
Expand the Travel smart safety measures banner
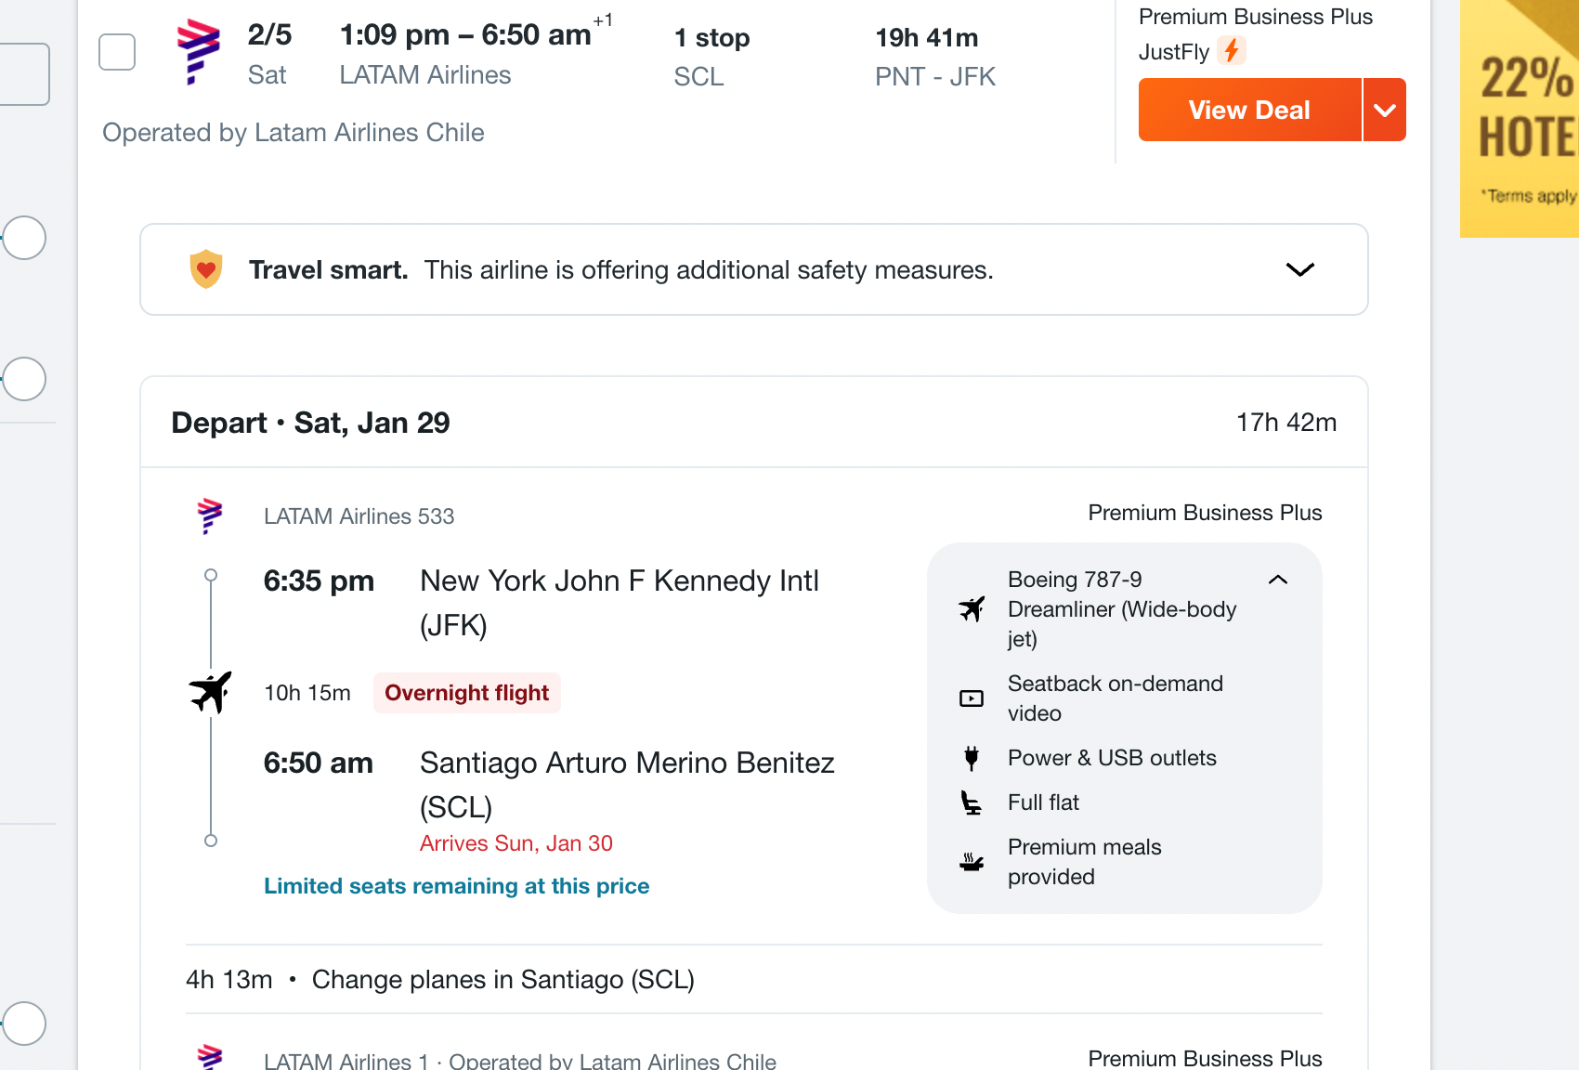[1300, 269]
